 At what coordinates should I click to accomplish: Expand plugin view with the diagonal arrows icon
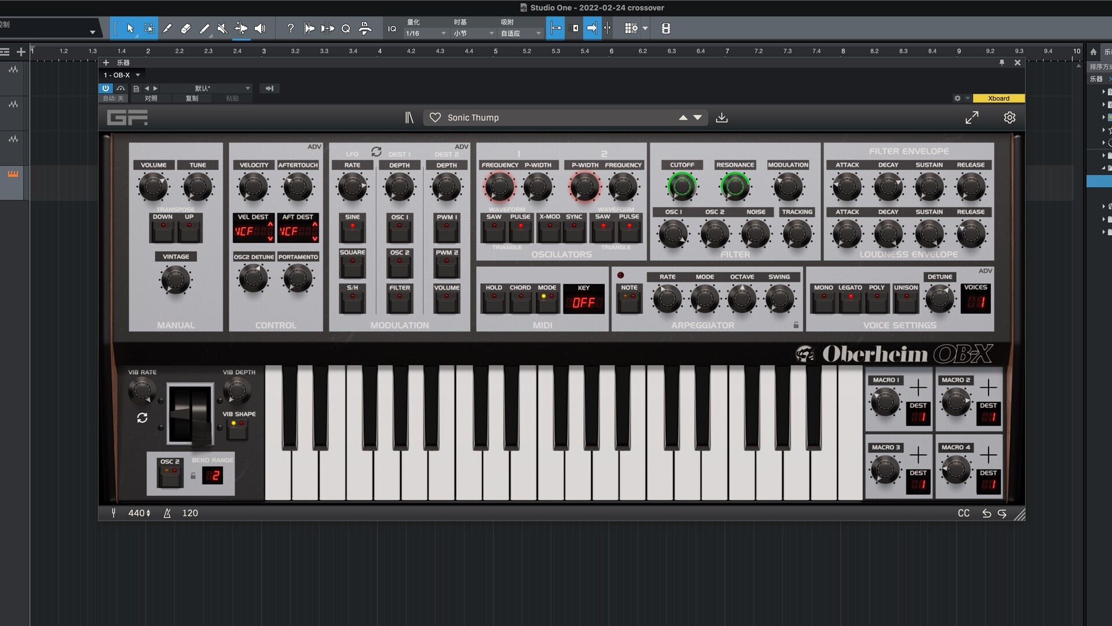(972, 118)
